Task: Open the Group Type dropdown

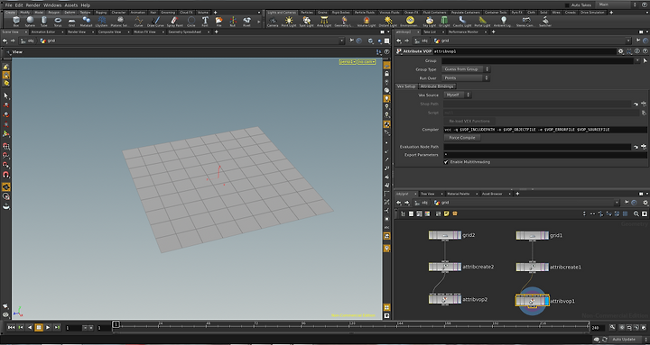Action: point(466,69)
